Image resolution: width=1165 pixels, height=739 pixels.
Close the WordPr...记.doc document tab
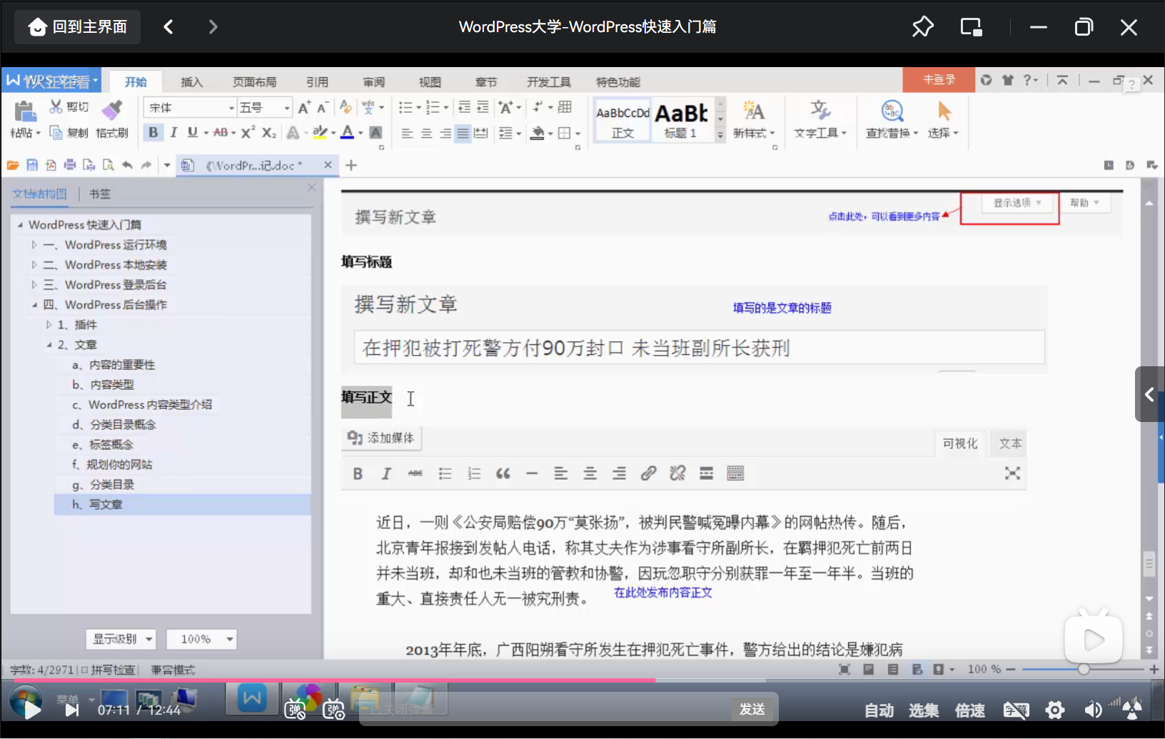(x=328, y=165)
